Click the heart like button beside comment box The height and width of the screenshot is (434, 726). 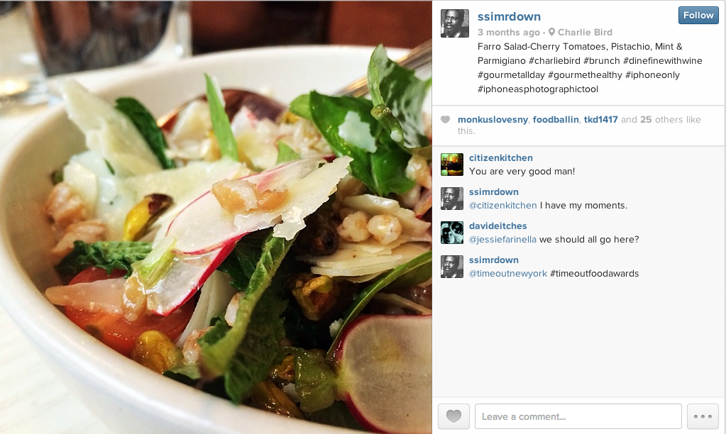coord(453,416)
